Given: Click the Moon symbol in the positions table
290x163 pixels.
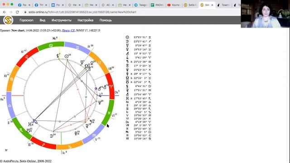Looking at the screenshot, I should pyautogui.click(x=127, y=41).
